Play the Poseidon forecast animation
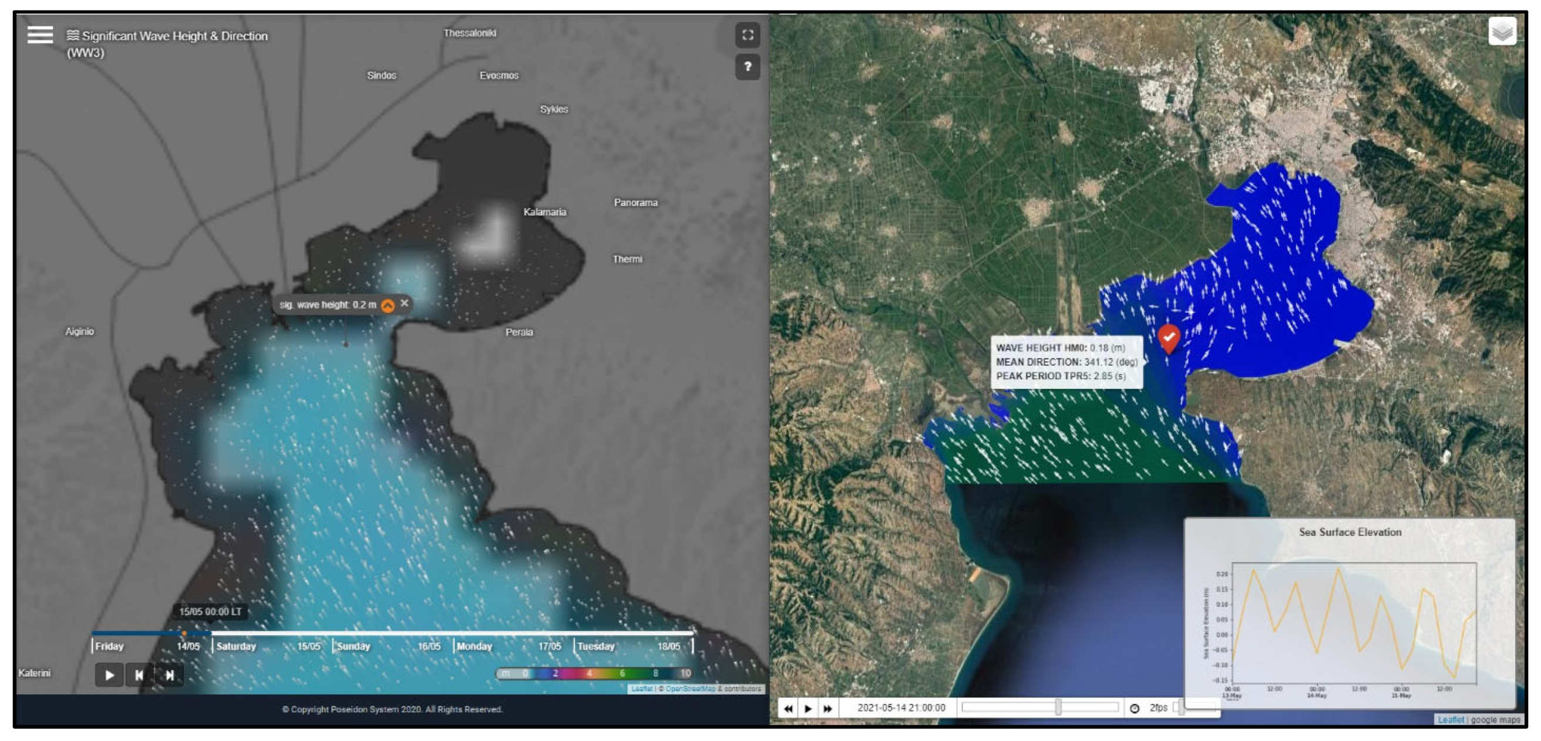Image resolution: width=1541 pixels, height=741 pixels. click(109, 675)
